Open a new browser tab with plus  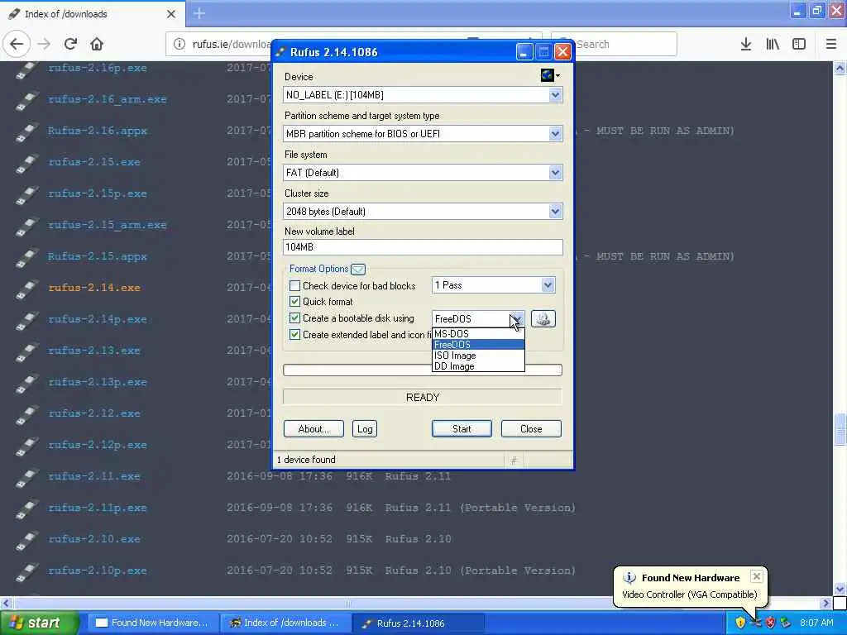coord(199,13)
